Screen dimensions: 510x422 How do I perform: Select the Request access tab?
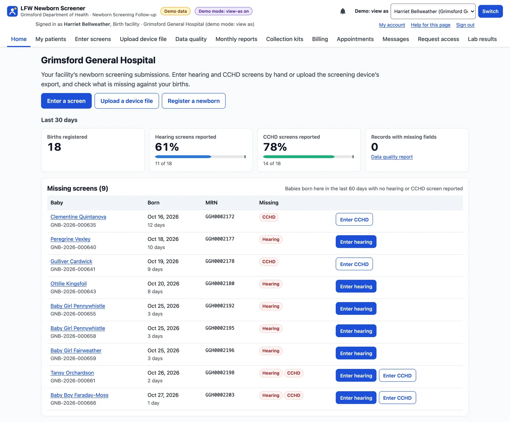(438, 39)
